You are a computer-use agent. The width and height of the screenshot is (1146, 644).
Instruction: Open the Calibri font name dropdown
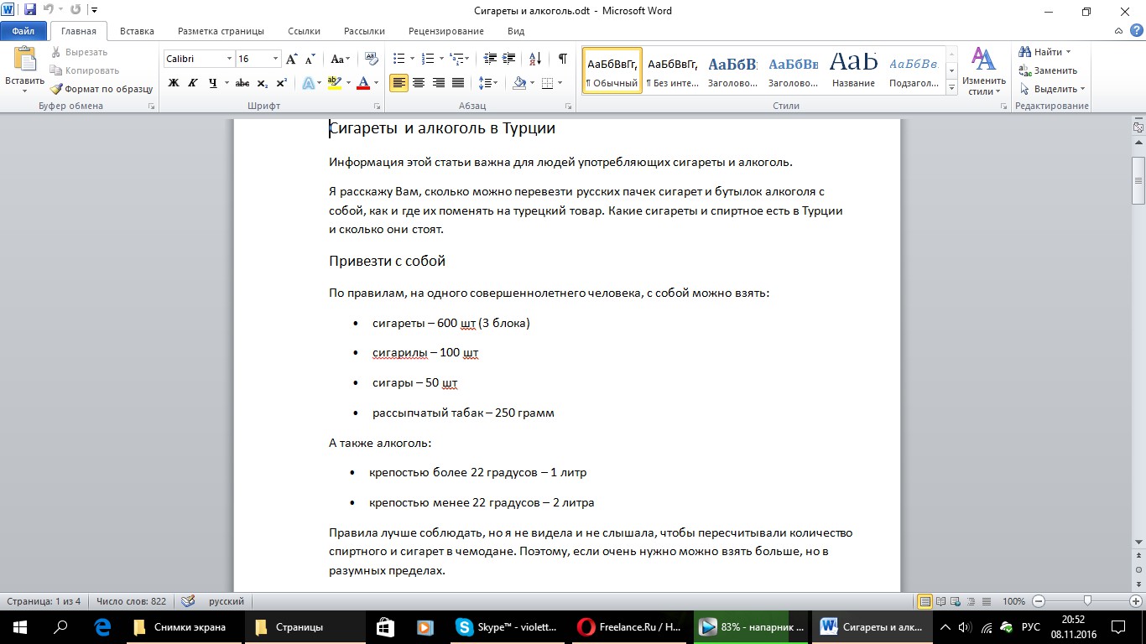[229, 59]
